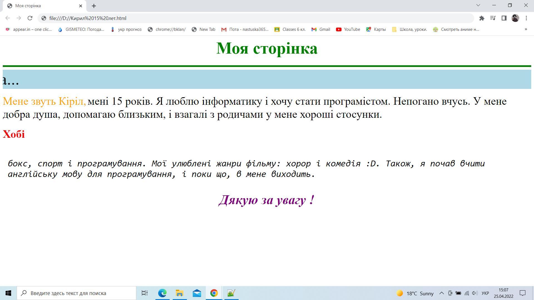Open the Chrome three-dot menu
The image size is (534, 300).
pos(526,18)
